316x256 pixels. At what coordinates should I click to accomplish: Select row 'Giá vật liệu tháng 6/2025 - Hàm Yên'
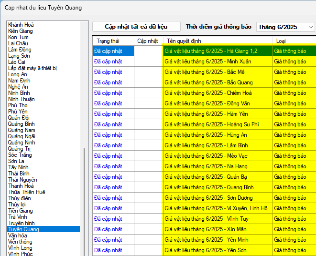pos(218,114)
